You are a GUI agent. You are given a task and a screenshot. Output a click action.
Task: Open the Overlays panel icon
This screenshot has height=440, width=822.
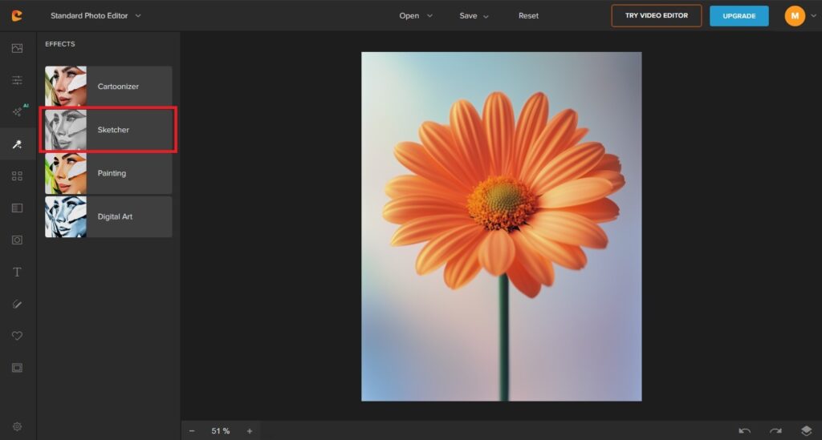[x=18, y=208]
